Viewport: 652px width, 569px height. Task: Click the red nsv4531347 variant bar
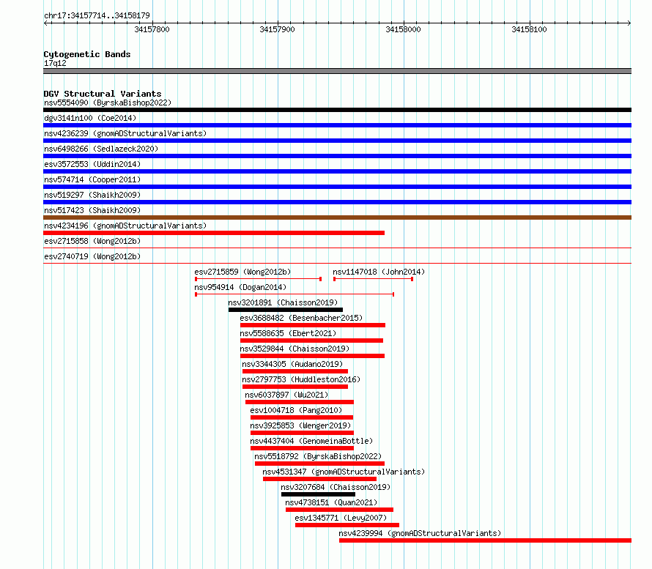click(x=319, y=479)
